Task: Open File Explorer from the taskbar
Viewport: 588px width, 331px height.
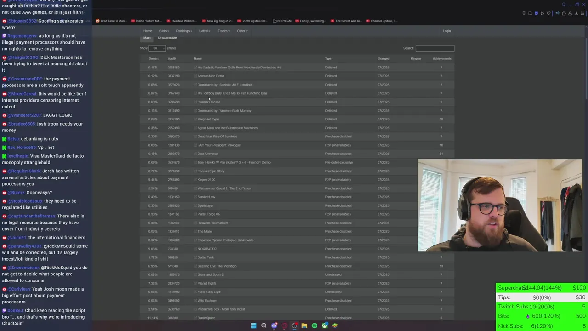Action: click(305, 325)
